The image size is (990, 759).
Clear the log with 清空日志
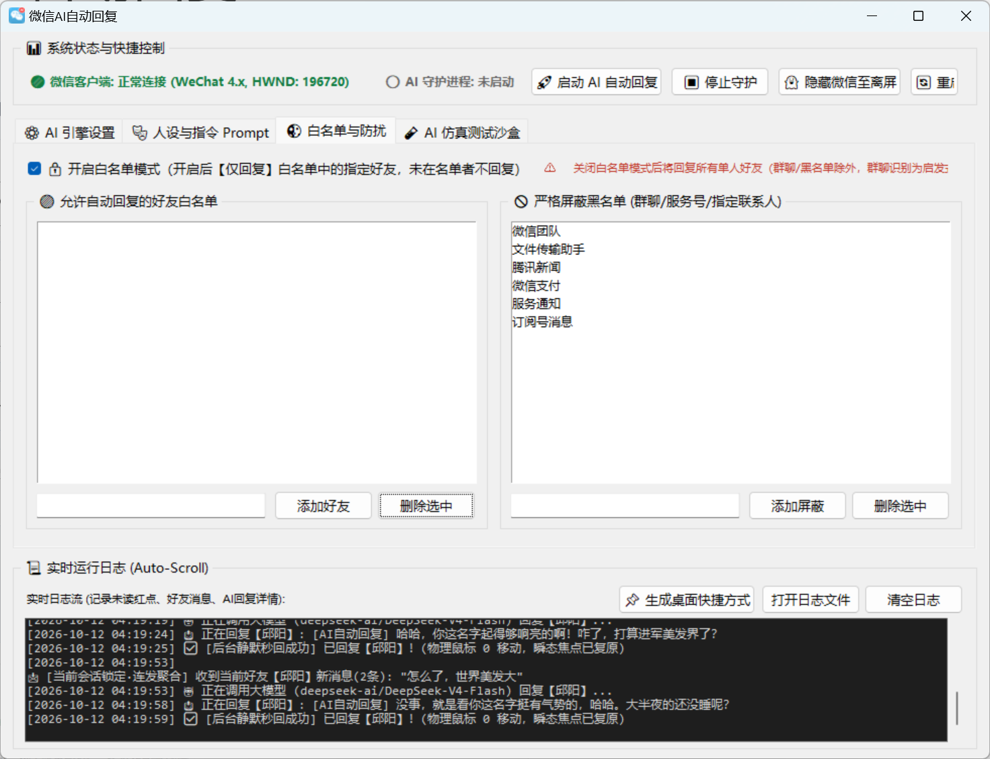coord(913,600)
